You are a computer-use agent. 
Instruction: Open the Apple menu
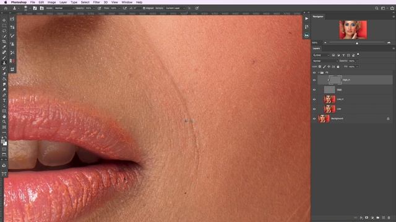6,2
